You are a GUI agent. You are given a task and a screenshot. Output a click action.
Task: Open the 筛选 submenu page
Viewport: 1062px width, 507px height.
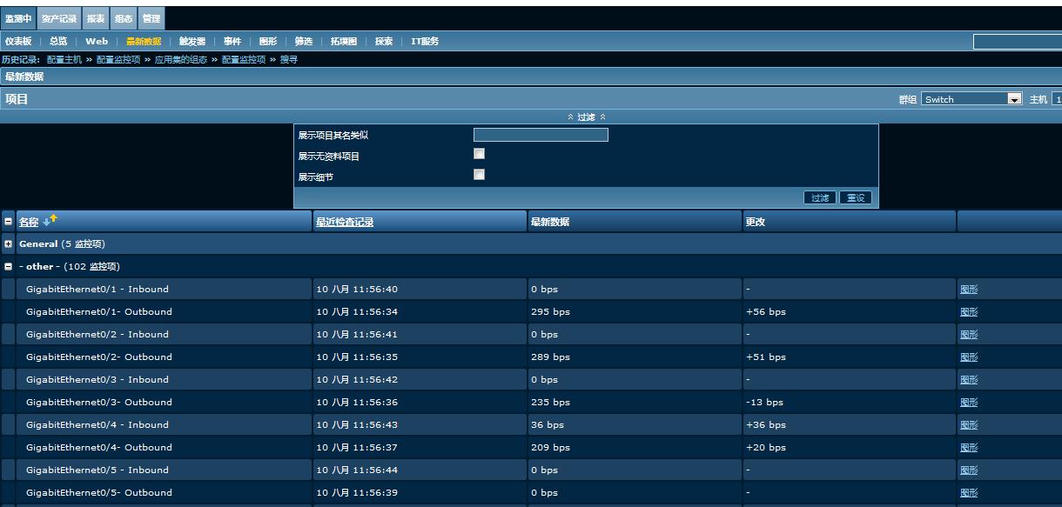click(x=304, y=41)
